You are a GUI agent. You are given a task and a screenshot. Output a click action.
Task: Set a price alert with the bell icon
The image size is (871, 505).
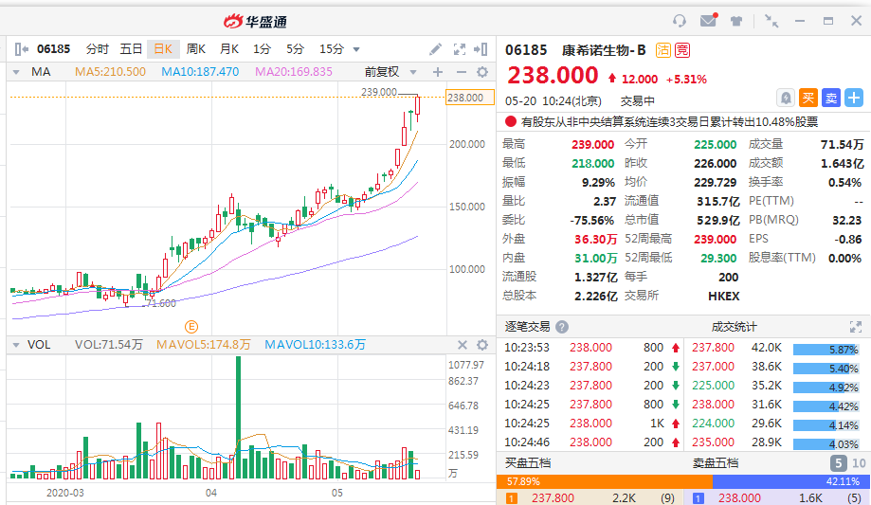click(786, 99)
